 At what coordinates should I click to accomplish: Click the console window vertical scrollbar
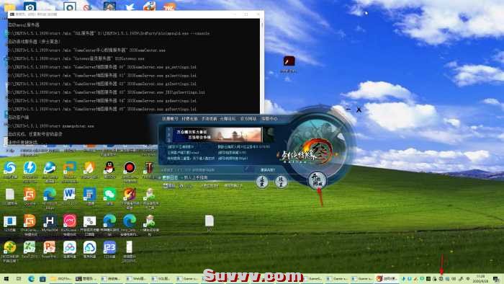click(261, 81)
